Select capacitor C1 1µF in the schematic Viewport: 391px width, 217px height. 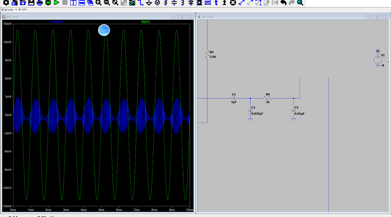[234, 98]
